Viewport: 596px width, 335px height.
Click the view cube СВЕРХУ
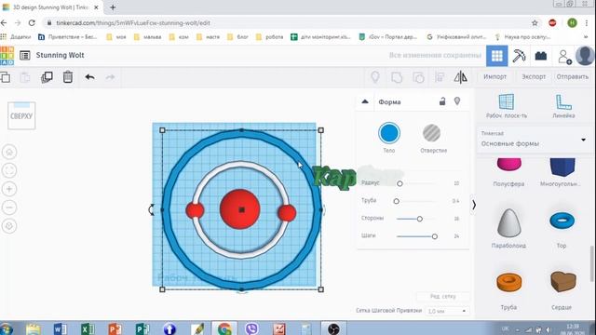coord(21,115)
